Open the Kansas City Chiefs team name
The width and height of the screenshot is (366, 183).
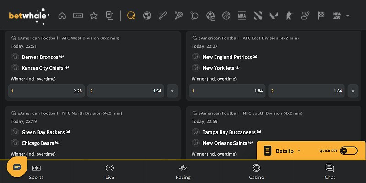pos(43,68)
